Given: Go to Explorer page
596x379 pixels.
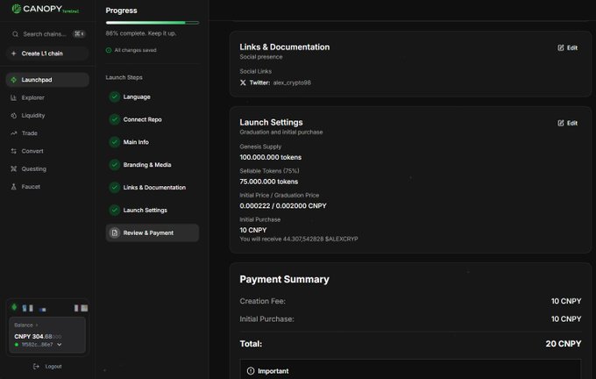Looking at the screenshot, I should 47,97.
